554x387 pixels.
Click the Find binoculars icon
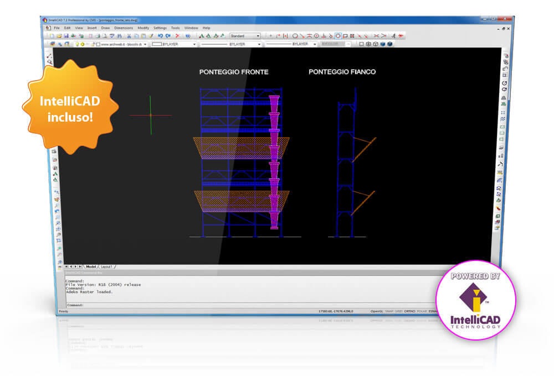point(120,36)
